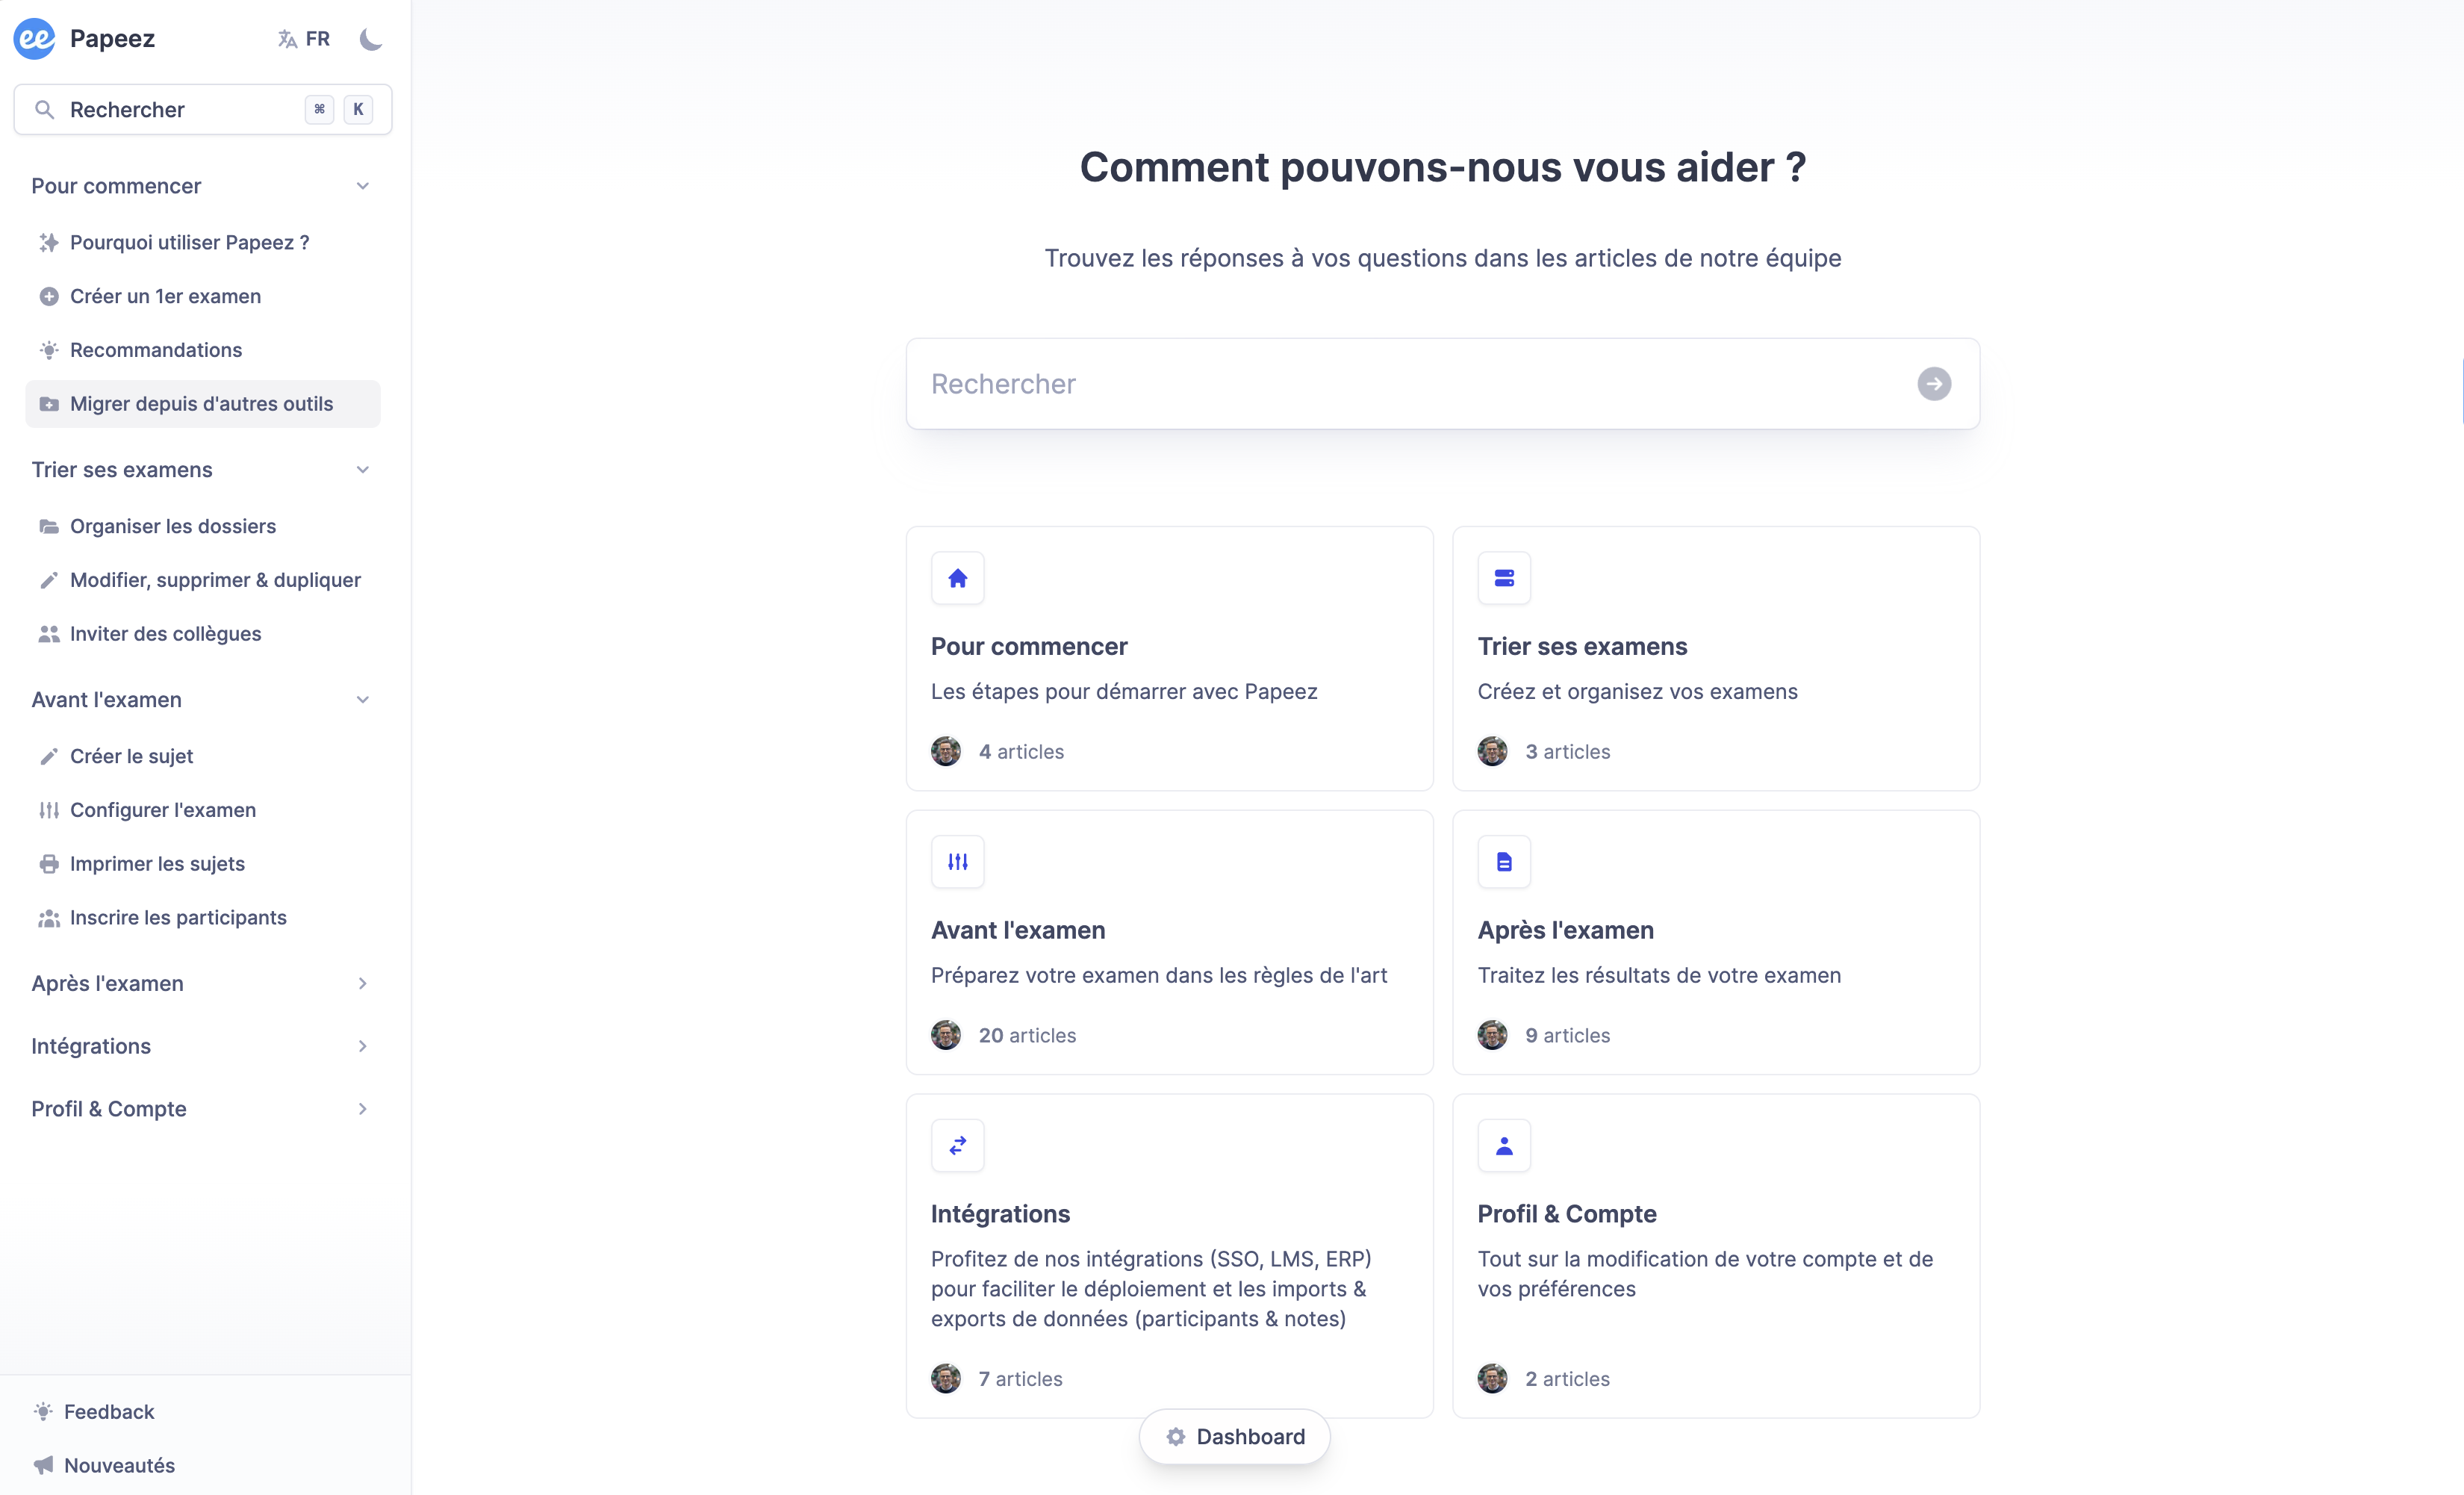This screenshot has height=1495, width=2464.
Task: Click the document icon on Après l'examen card
Action: 1503,862
